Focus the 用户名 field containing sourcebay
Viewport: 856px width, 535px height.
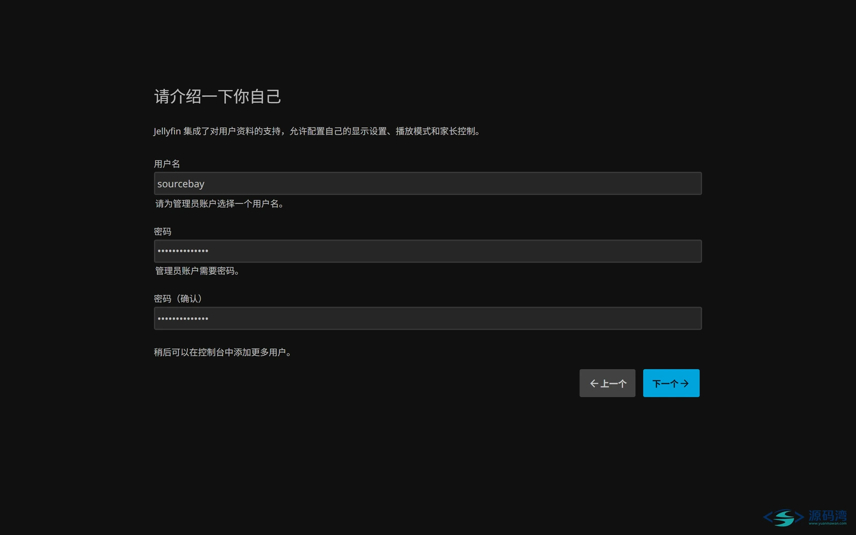tap(427, 184)
